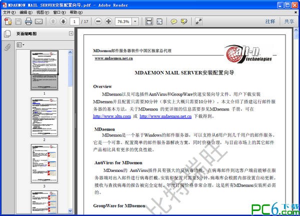This screenshot has width=300, height=216.
Task: Add sticky note comment icon
Action: (x=173, y=21)
